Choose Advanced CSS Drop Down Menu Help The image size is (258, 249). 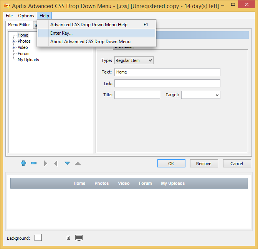(x=96, y=25)
